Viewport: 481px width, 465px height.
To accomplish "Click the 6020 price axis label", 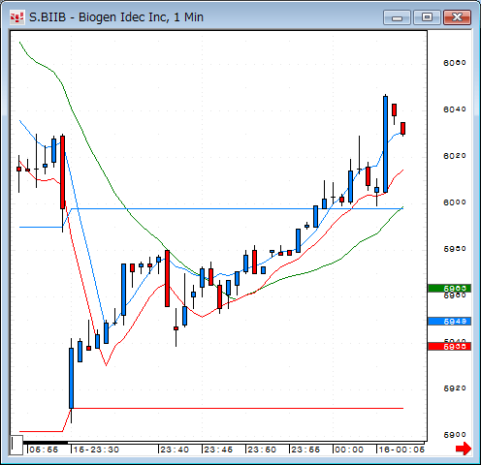I will pos(455,156).
